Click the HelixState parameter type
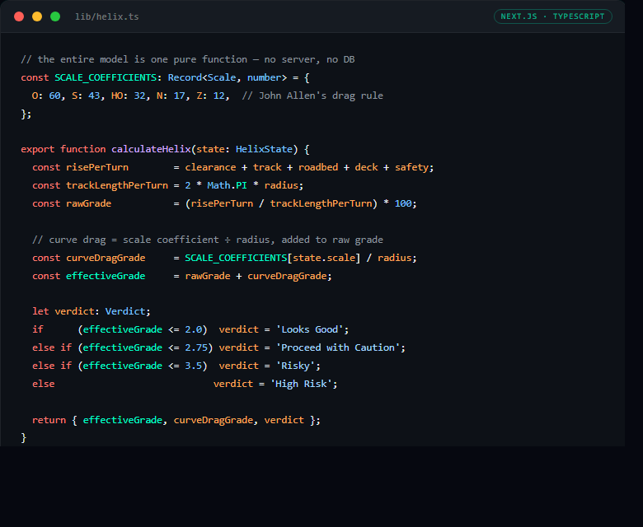The width and height of the screenshot is (643, 527). tap(264, 149)
